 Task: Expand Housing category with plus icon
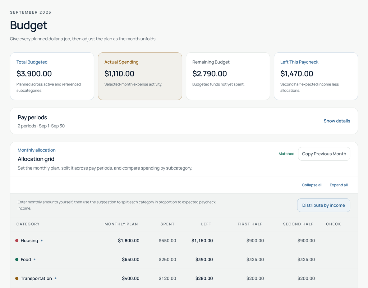coord(42,241)
